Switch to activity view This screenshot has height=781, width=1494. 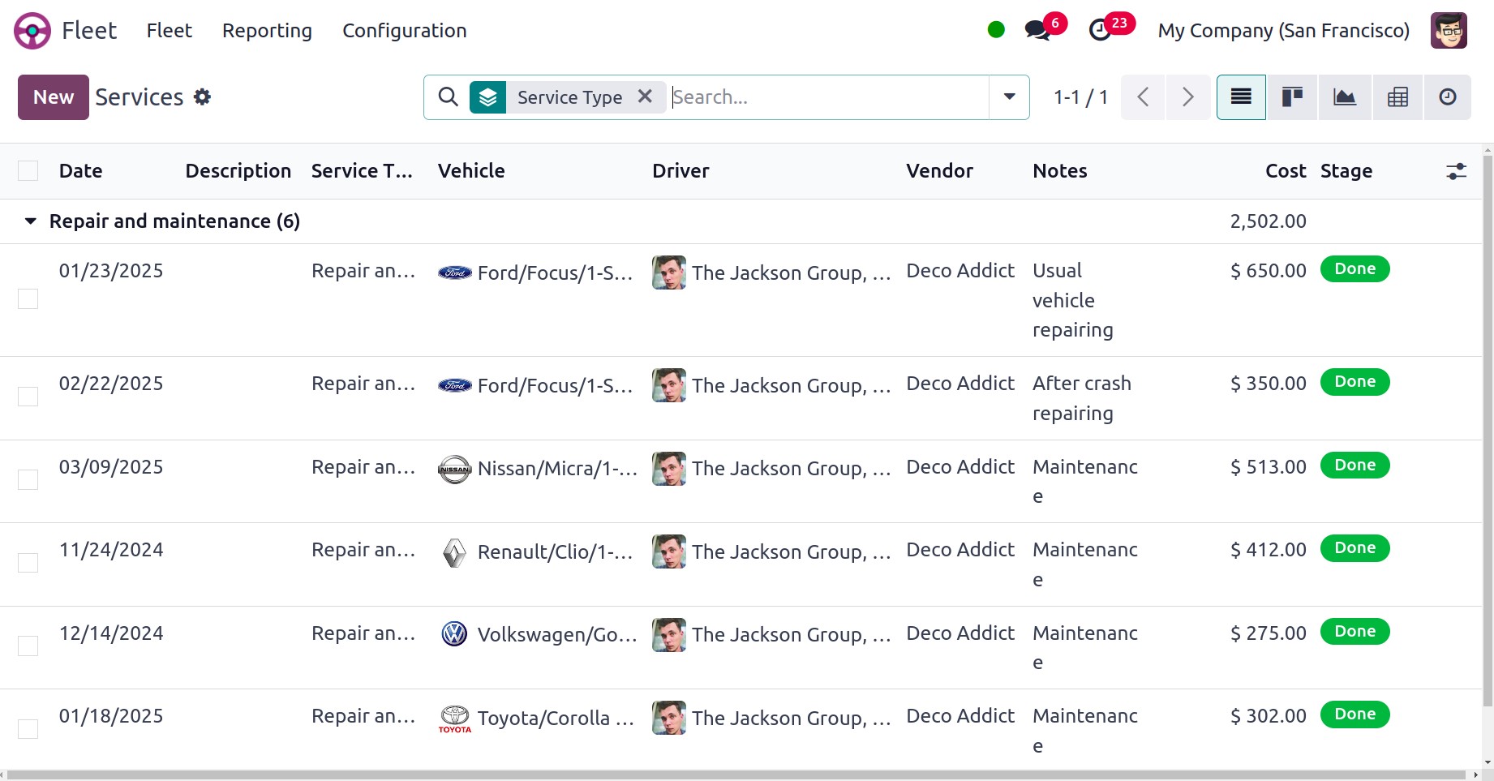(1448, 97)
